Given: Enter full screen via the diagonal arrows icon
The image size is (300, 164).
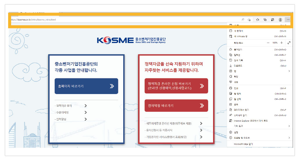Looking at the screenshot, I should [x=289, y=43].
